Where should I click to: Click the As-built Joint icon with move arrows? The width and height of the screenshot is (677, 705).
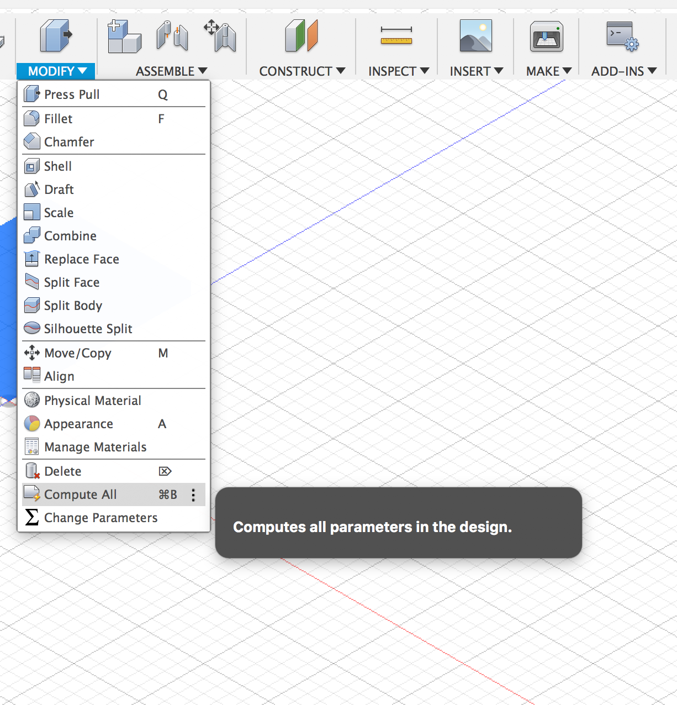click(220, 36)
